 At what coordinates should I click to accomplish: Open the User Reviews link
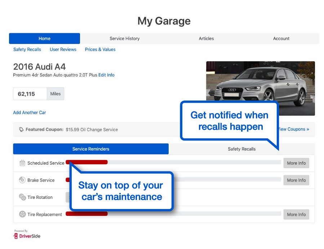[63, 49]
